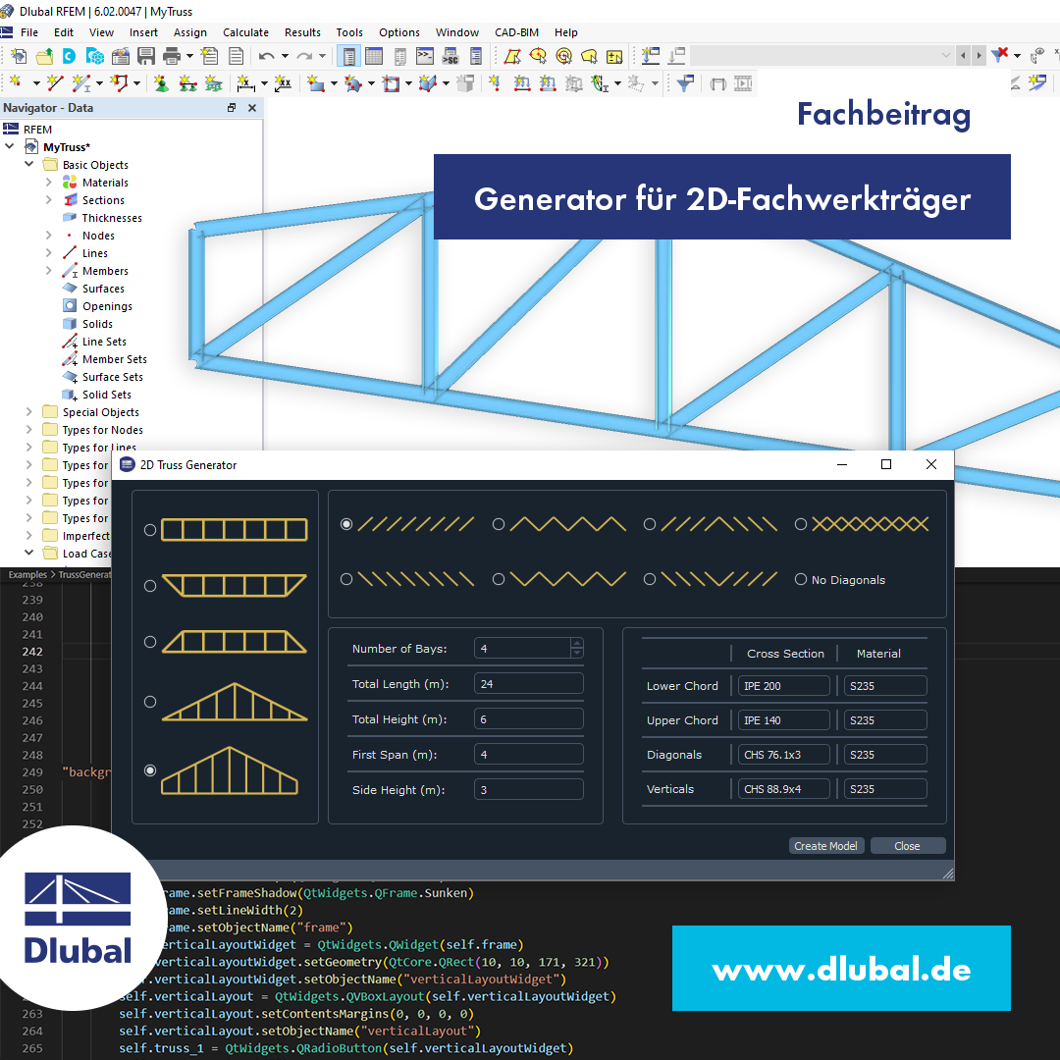Open the File menu
The width and height of the screenshot is (1060, 1060).
pyautogui.click(x=29, y=32)
